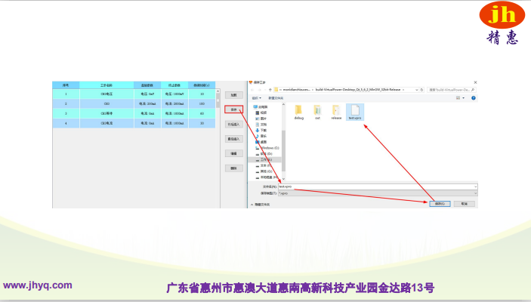Click the red-outlined 保存 button beside table
This screenshot has height=302, width=531.
tap(233, 109)
